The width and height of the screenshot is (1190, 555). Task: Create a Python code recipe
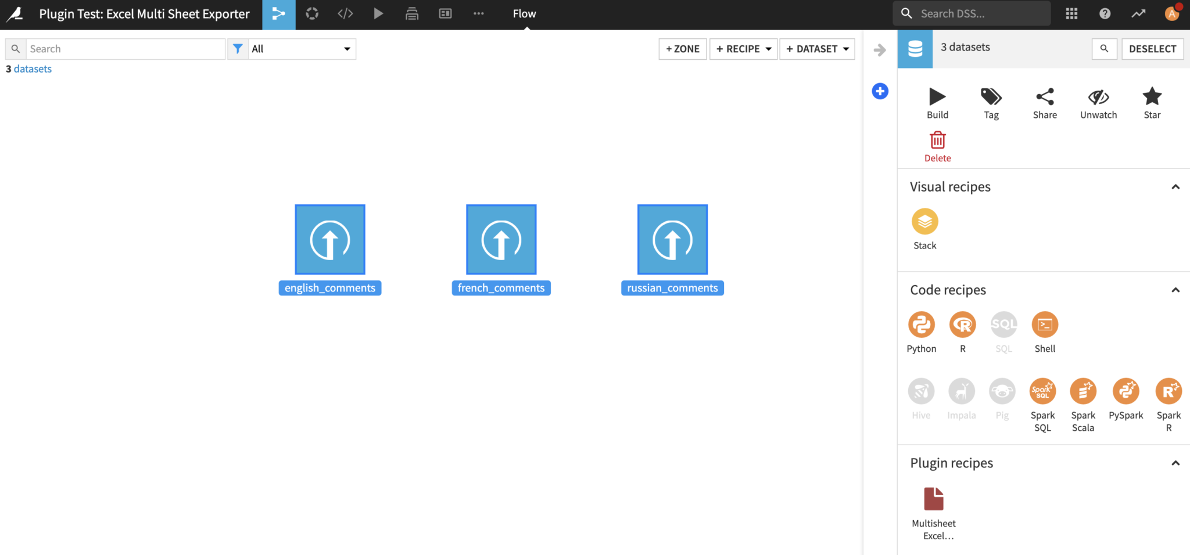[x=921, y=325]
